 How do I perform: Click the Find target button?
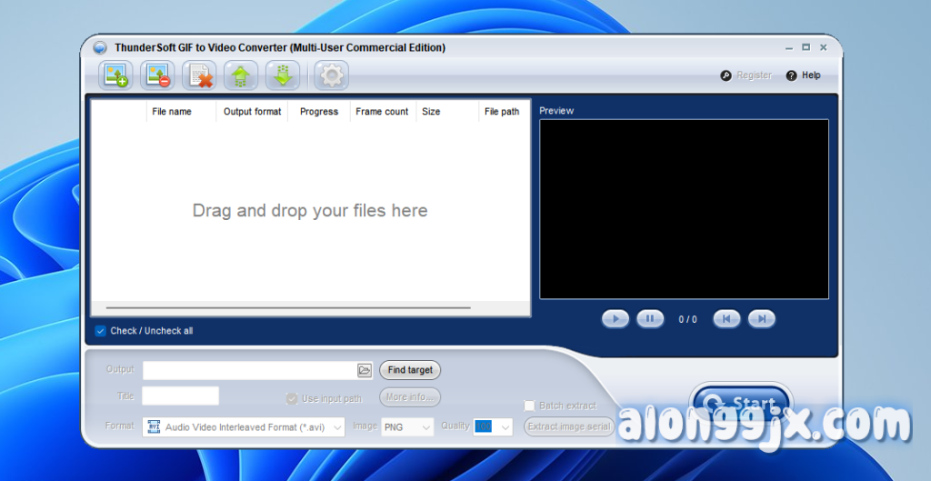410,370
